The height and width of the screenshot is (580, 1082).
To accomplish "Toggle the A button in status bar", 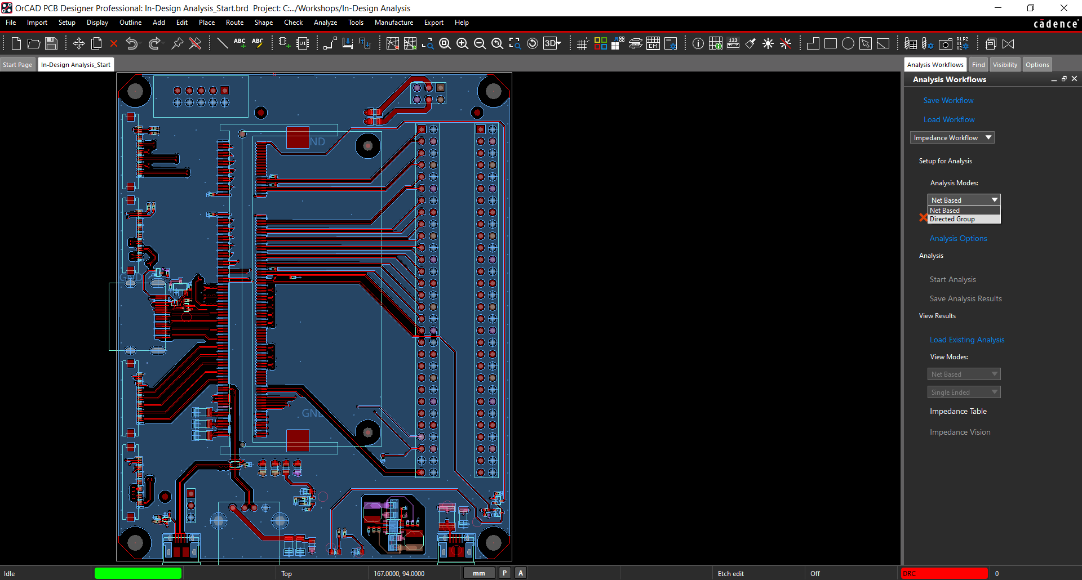I will pos(521,573).
